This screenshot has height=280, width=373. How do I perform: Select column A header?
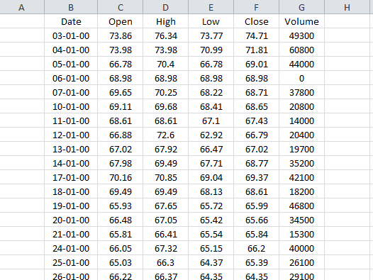[x=22, y=7]
